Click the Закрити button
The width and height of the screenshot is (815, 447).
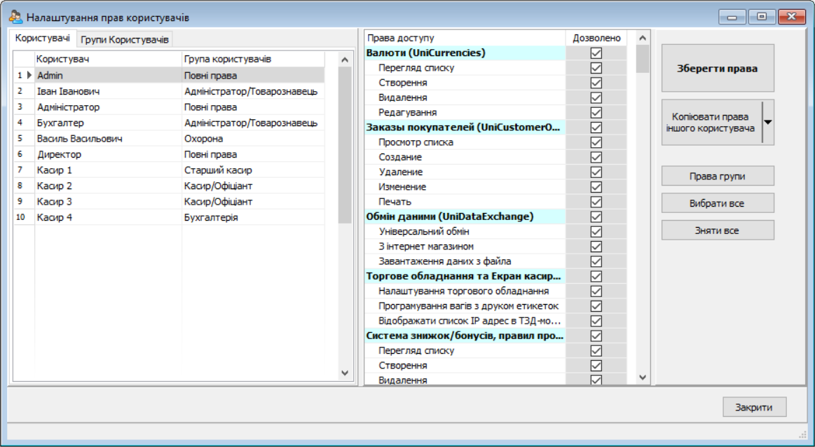[754, 408]
